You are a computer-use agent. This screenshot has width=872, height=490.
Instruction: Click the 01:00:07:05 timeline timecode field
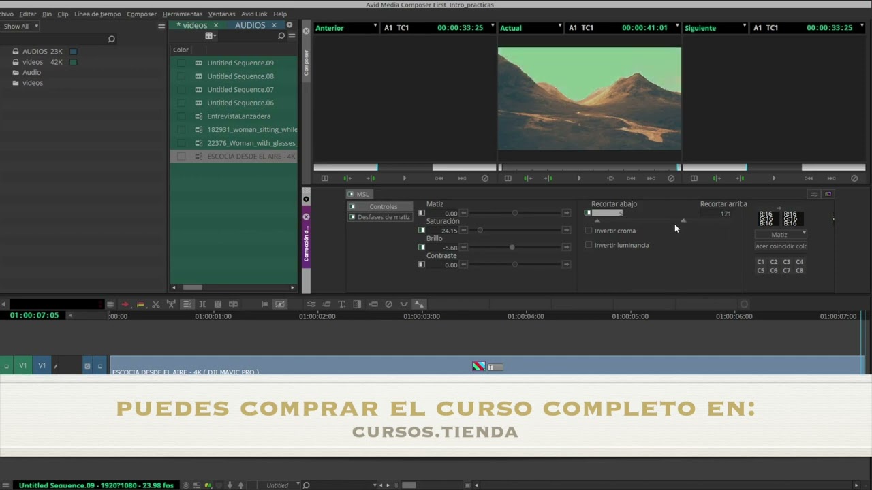coord(34,316)
